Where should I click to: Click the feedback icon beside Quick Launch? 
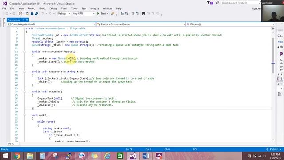pyautogui.click(x=217, y=3)
